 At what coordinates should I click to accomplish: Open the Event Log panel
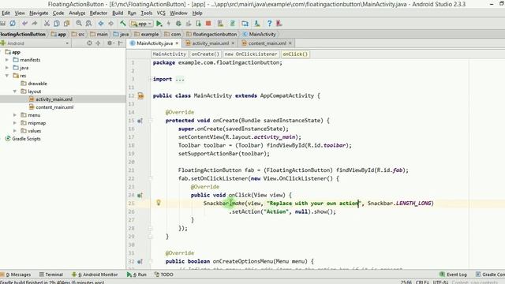coord(453,275)
